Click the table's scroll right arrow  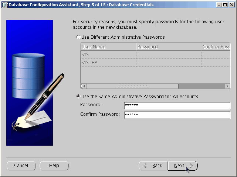pos(227,86)
